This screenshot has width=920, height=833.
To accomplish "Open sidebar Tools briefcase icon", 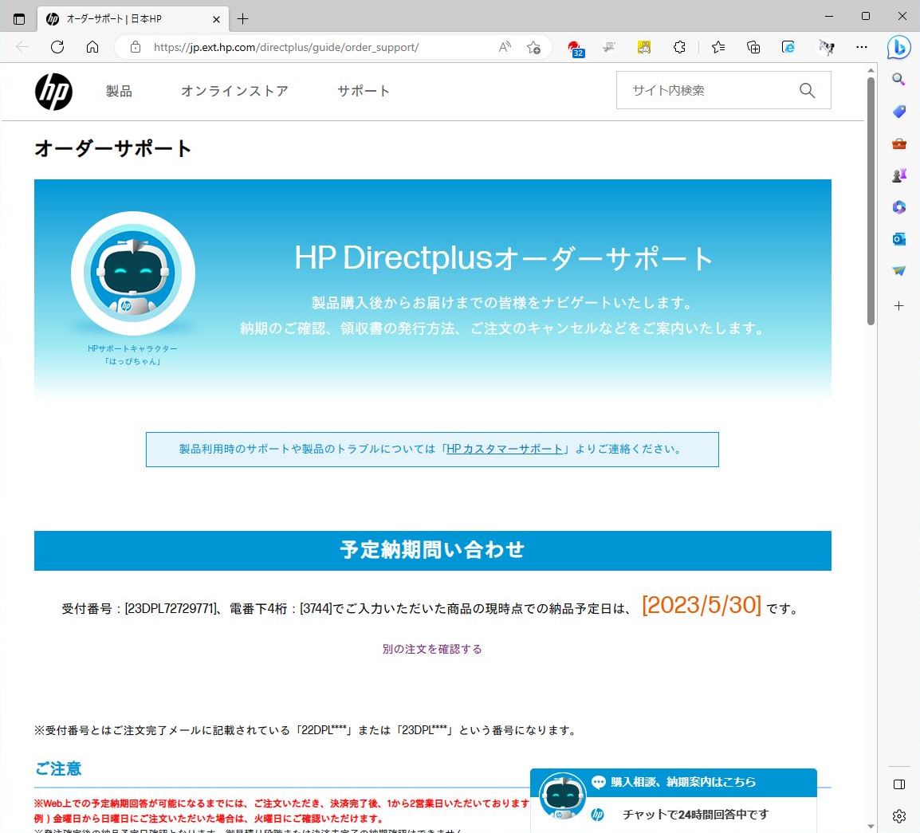I will coord(899,143).
